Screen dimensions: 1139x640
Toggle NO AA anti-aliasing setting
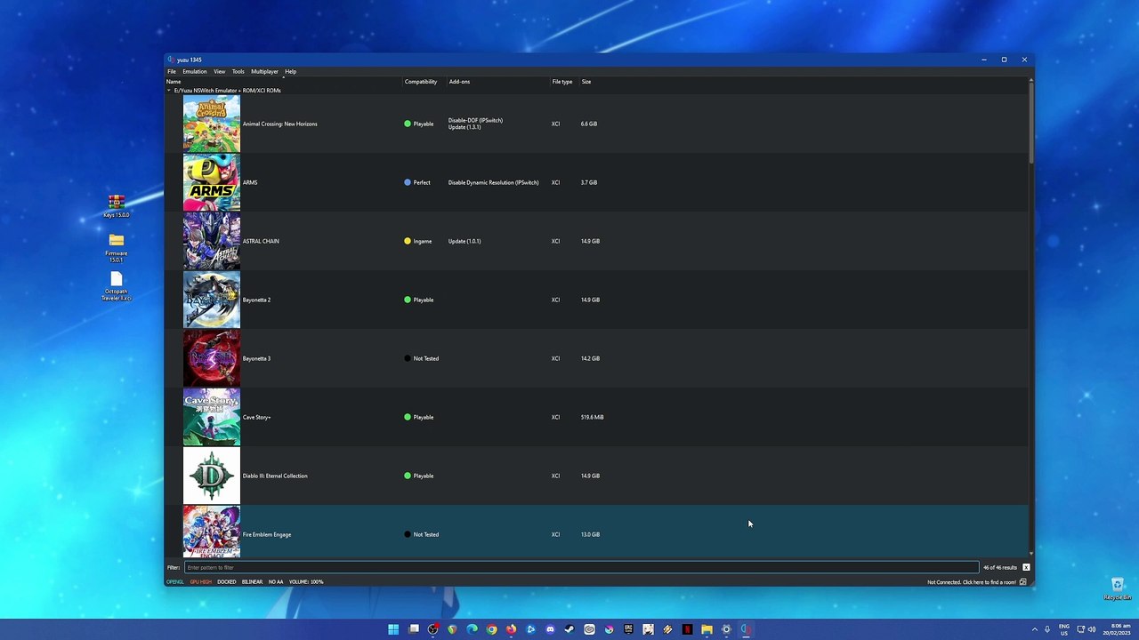[x=276, y=582]
